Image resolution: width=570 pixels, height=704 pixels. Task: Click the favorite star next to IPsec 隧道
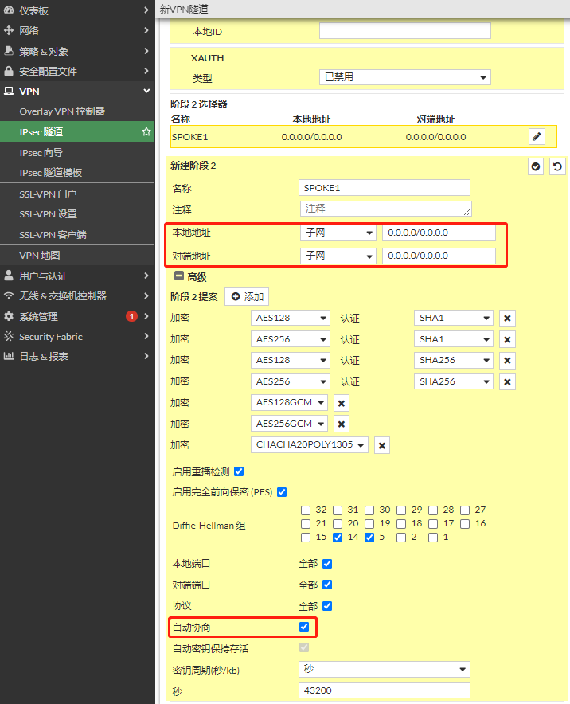pyautogui.click(x=146, y=131)
